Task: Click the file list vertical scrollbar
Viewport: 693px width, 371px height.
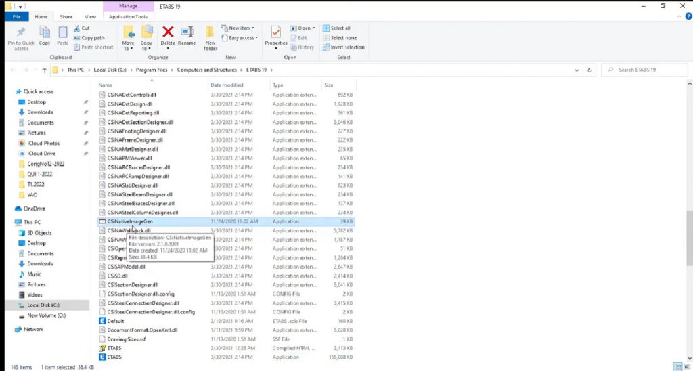Action: click(x=690, y=237)
